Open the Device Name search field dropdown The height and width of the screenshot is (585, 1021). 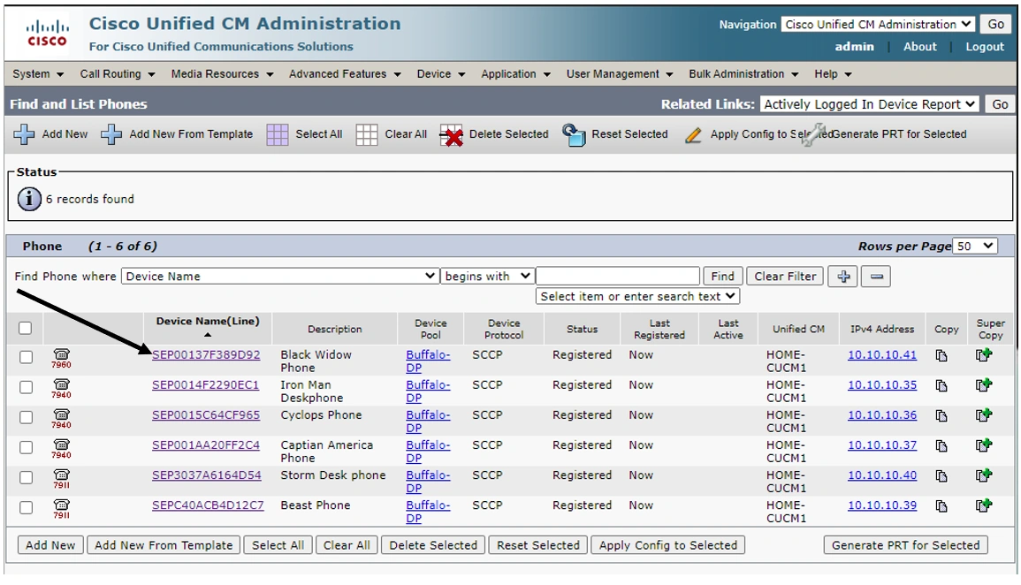(279, 276)
